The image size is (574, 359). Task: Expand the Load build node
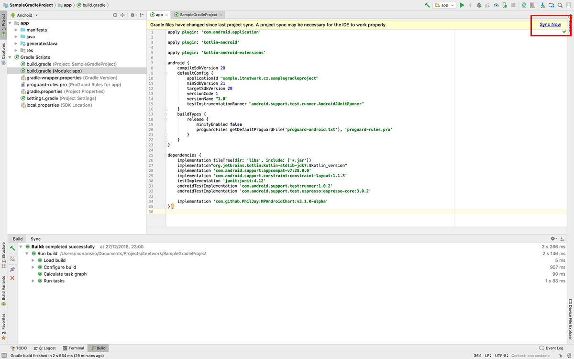[x=33, y=260]
